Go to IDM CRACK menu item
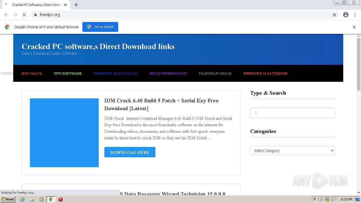The width and height of the screenshot is (361, 203). pyautogui.click(x=32, y=73)
